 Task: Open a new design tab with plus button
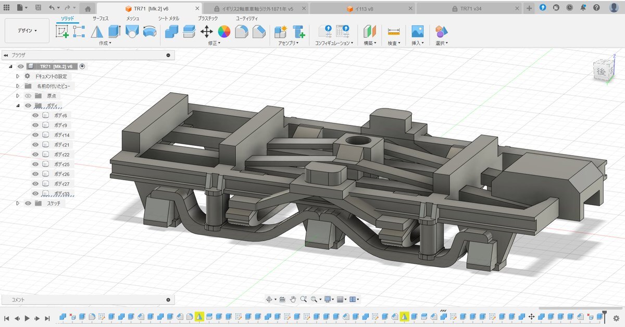coord(530,8)
